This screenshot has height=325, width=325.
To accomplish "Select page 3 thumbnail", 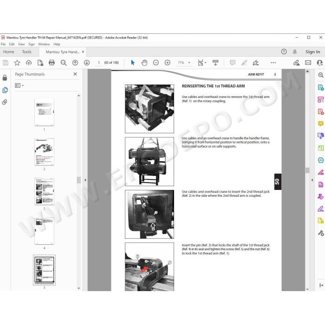I will 45,191.
